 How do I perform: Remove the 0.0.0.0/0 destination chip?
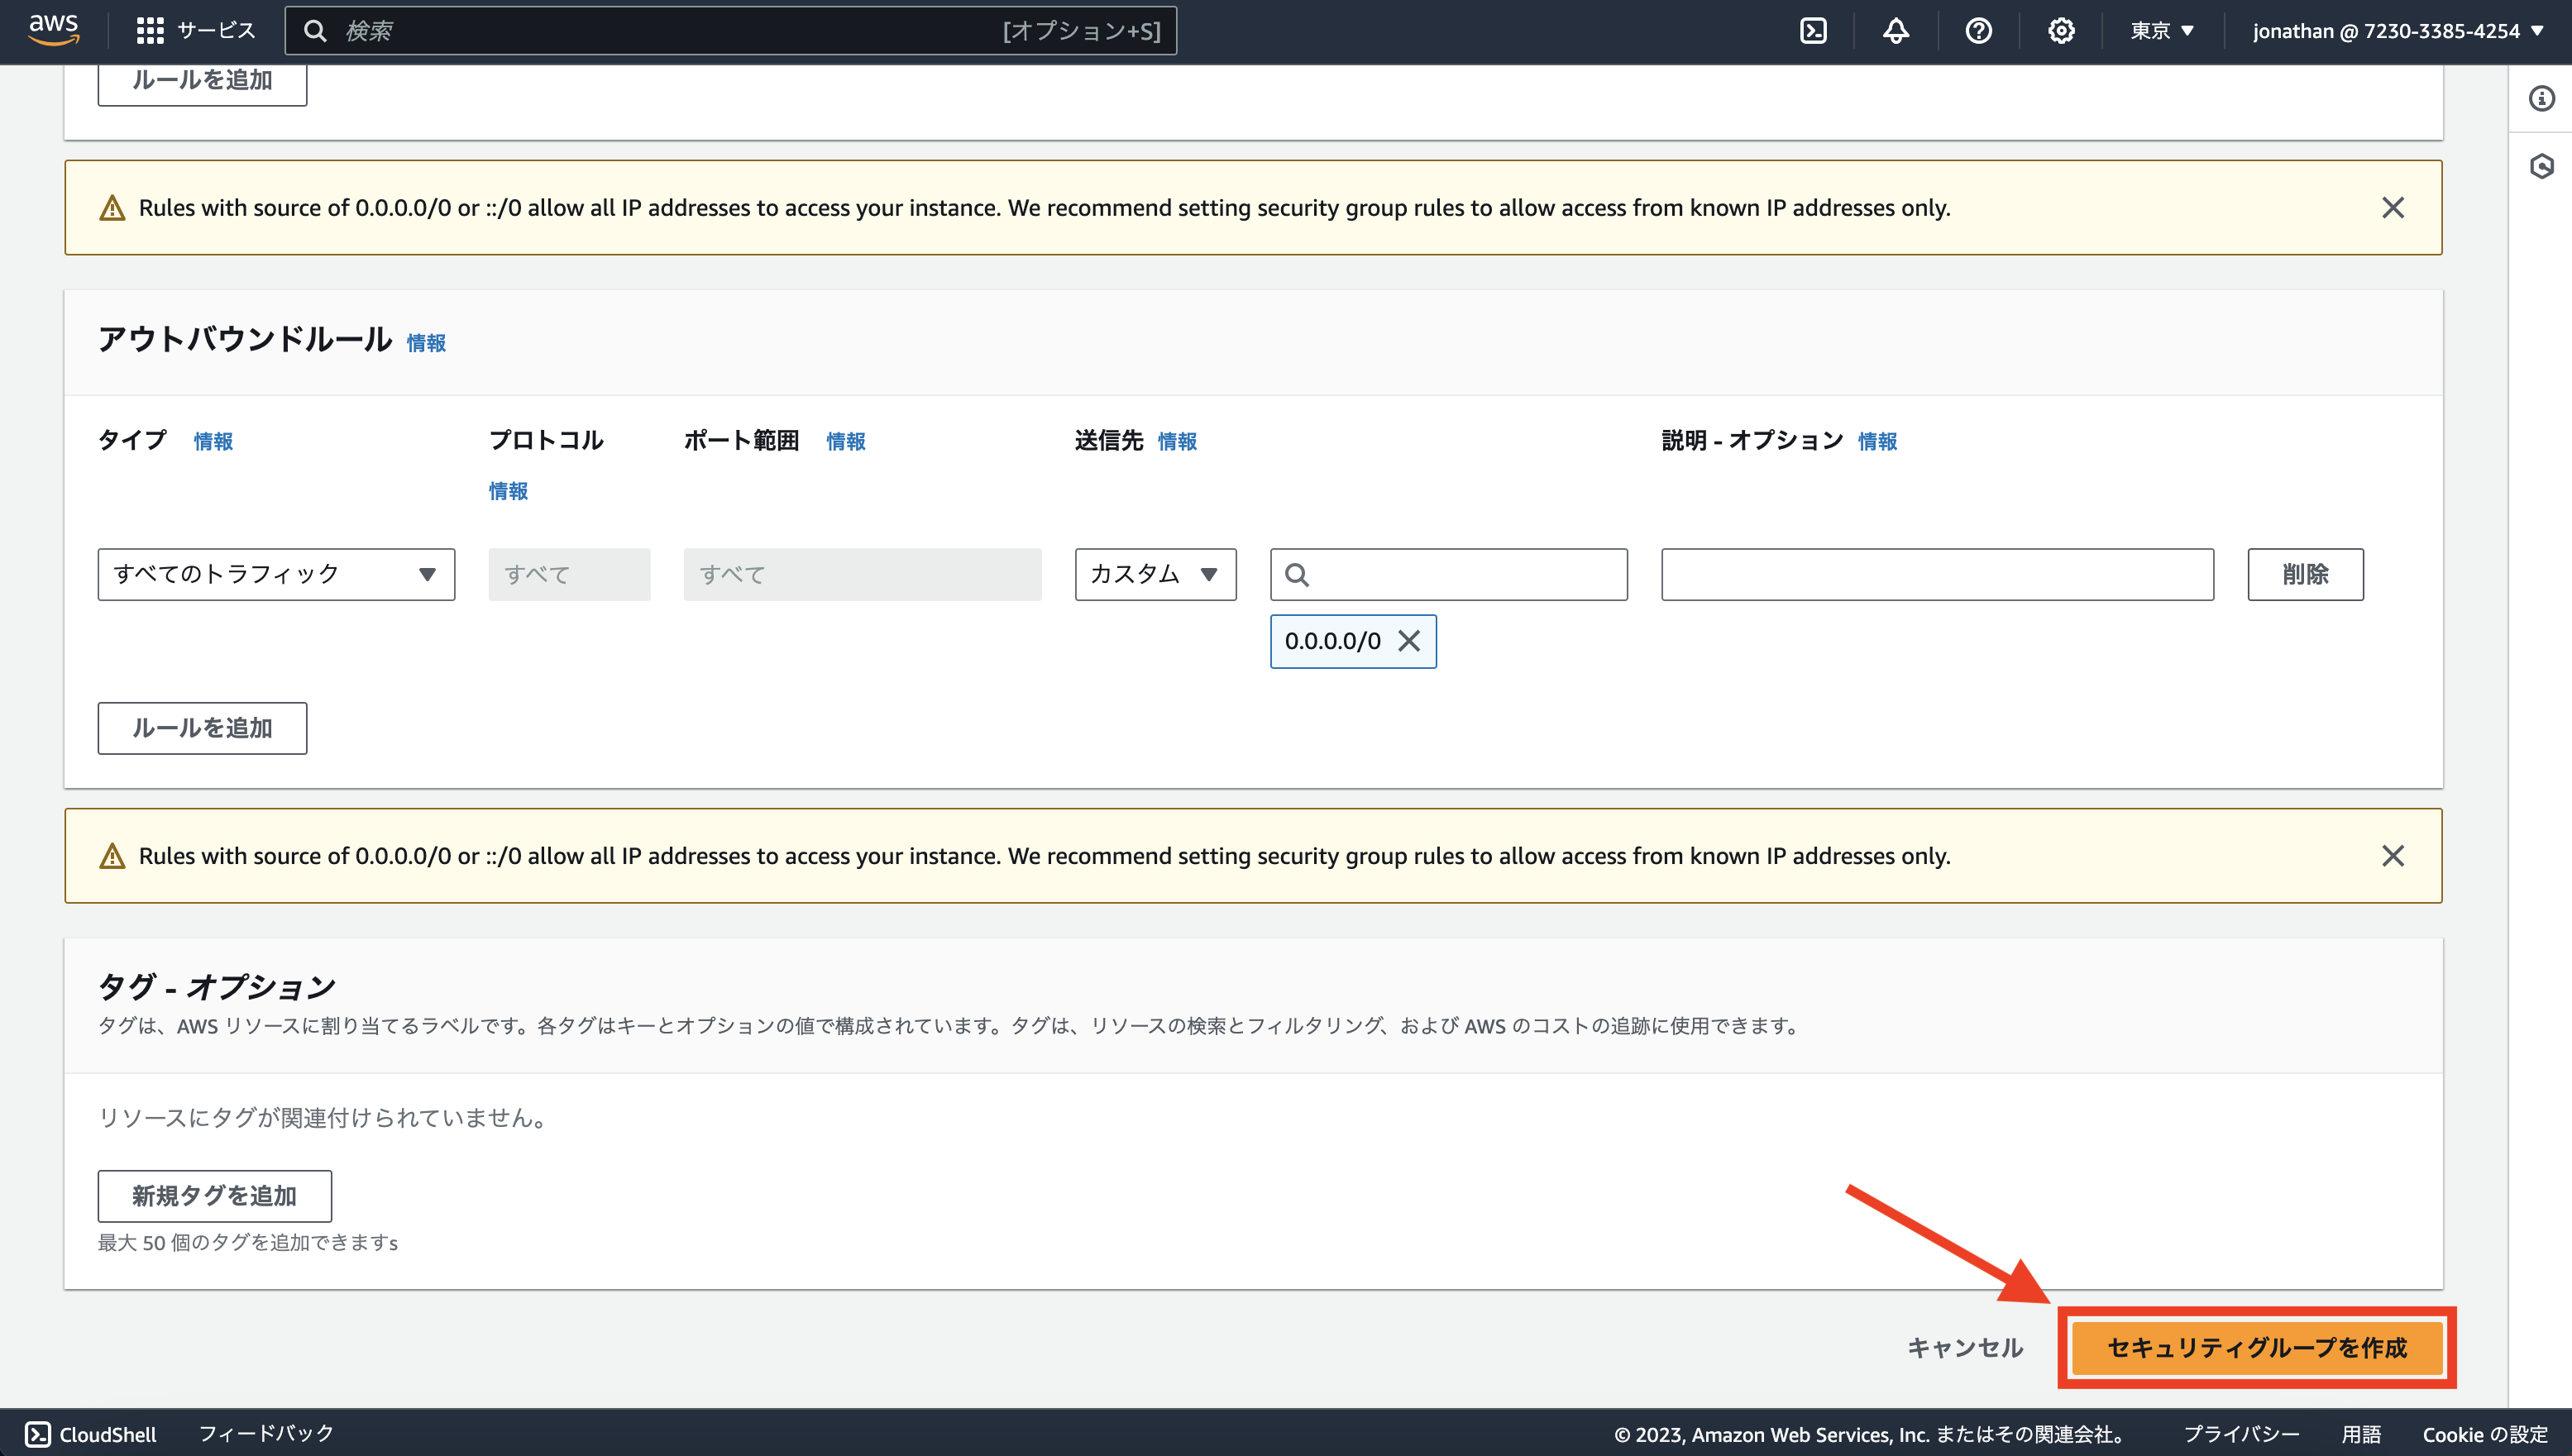(1411, 641)
